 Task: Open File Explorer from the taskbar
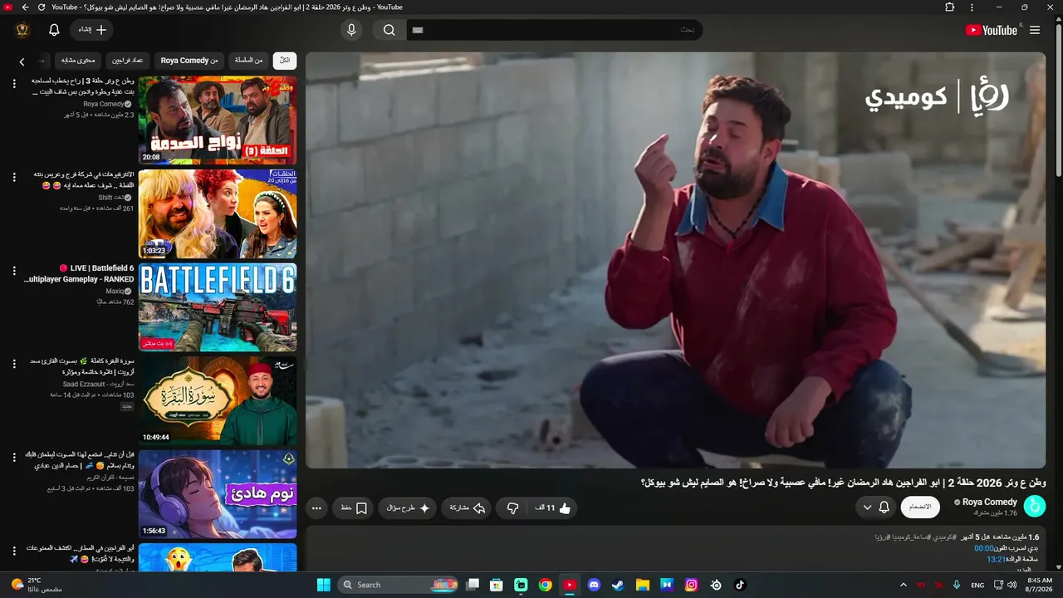642,585
